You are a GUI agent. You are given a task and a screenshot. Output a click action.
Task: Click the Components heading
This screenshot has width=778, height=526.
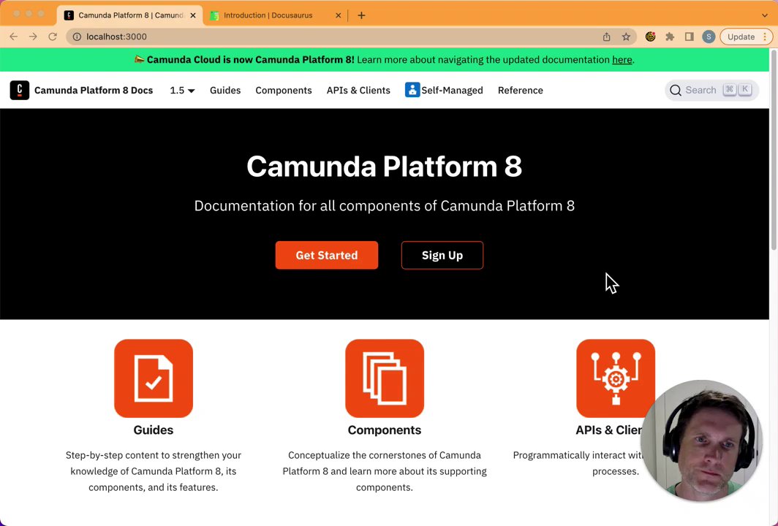point(385,430)
